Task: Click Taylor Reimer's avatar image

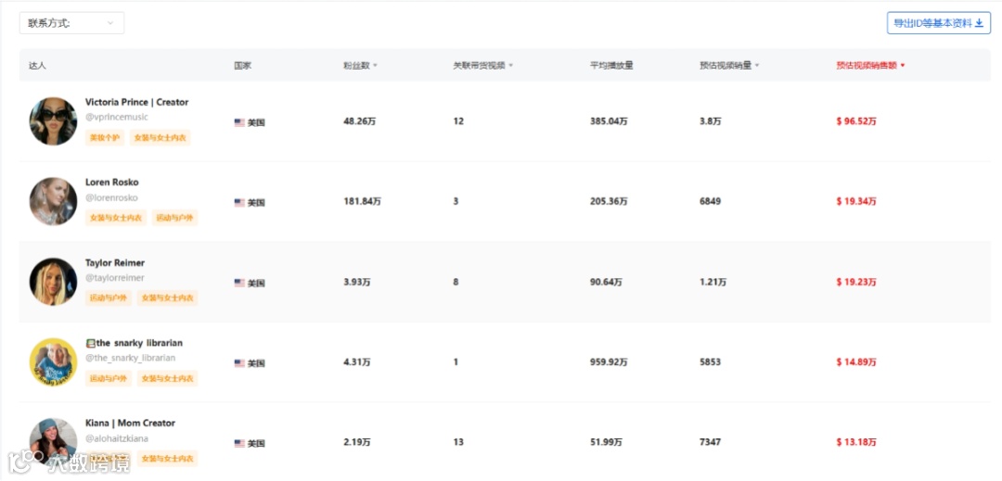Action: (53, 282)
